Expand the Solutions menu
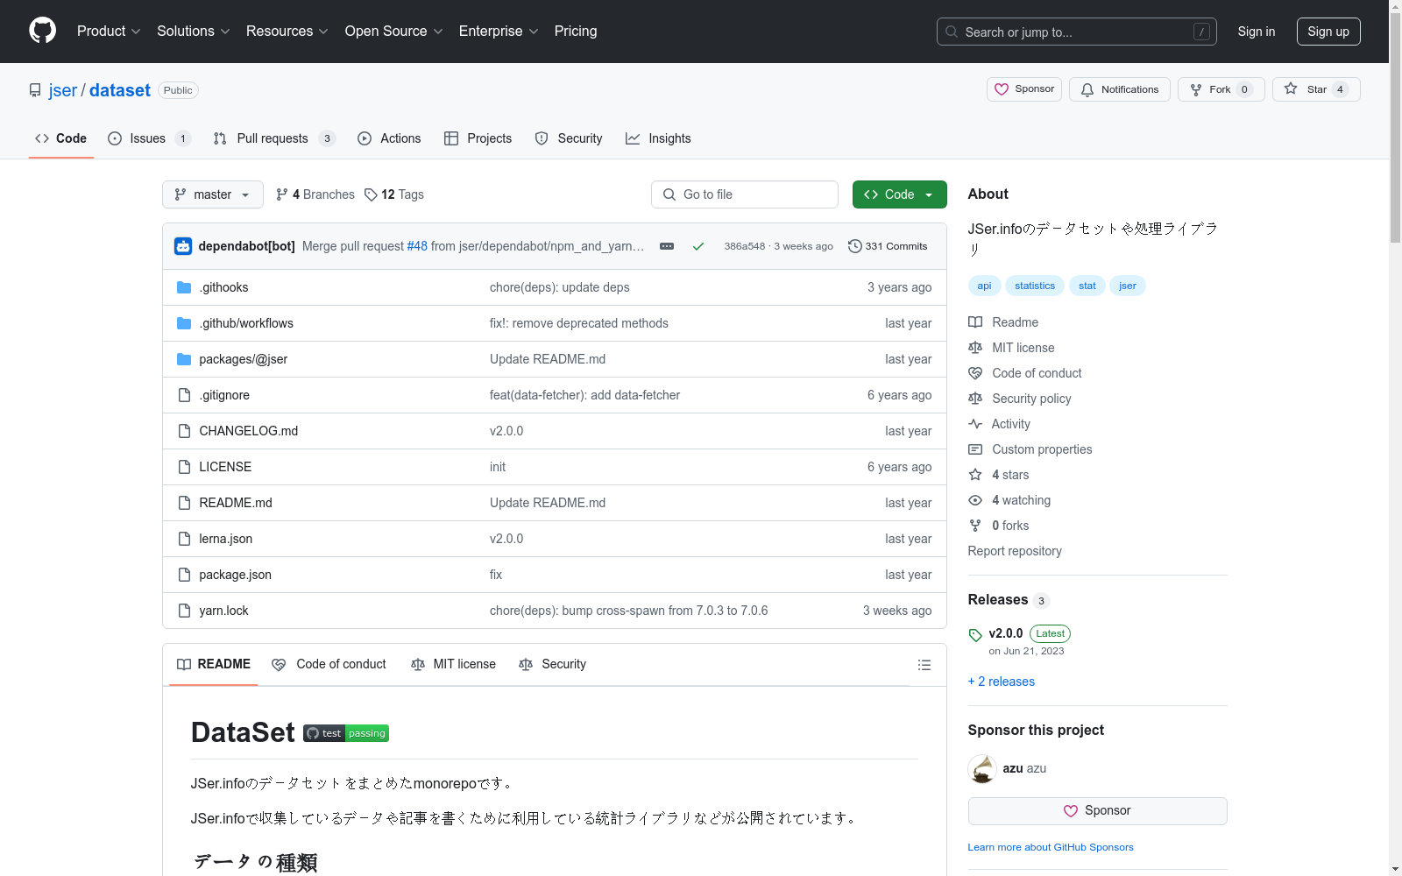Viewport: 1402px width, 876px height. click(194, 31)
